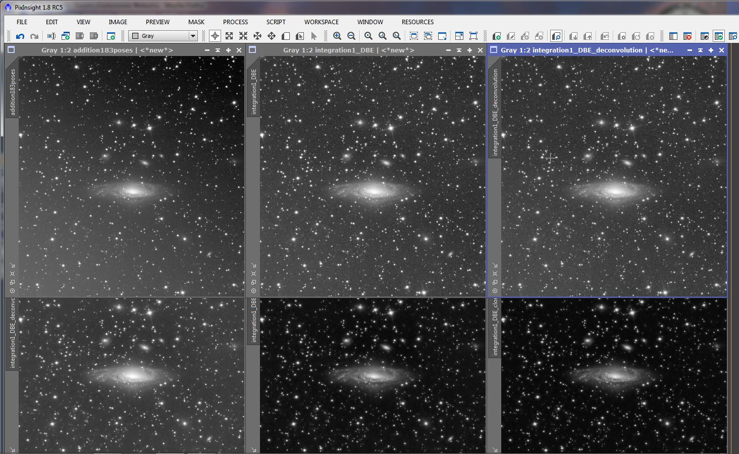Viewport: 739px width, 454px height.
Task: Open the WORKSPACE menu
Action: pos(322,22)
